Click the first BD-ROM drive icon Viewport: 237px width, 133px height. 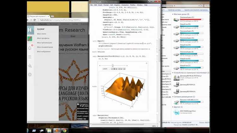click(x=176, y=85)
